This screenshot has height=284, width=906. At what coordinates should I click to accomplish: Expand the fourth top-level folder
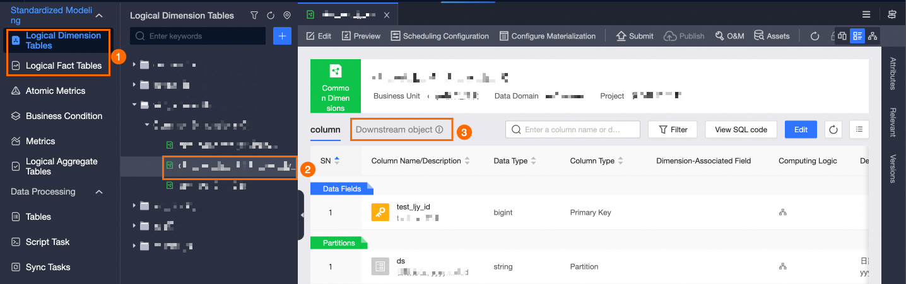click(x=134, y=205)
